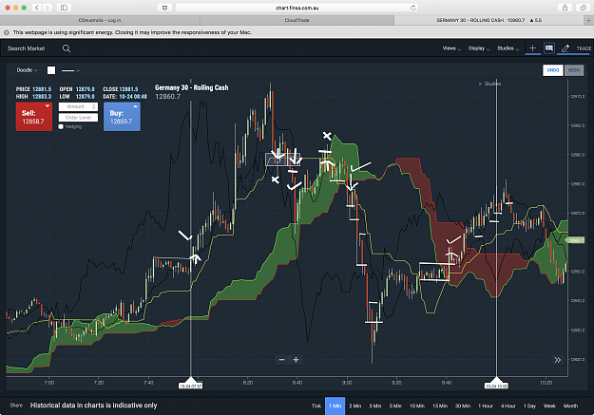Toggle the Hedging checkbox
Viewport: 594px width, 415px height.
click(61, 126)
